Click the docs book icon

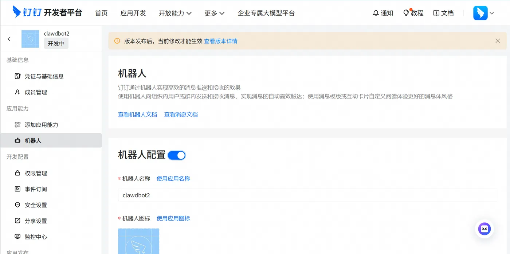[436, 13]
